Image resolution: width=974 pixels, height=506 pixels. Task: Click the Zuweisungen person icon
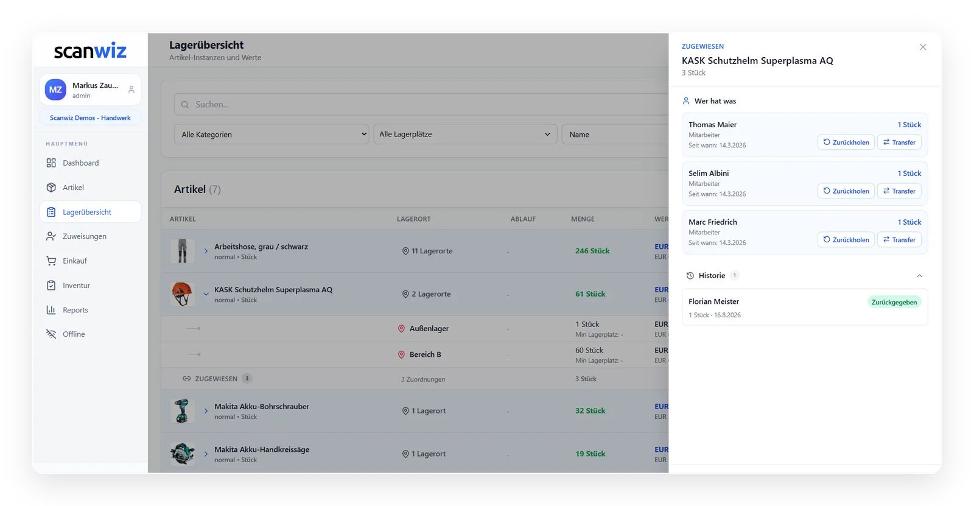(51, 236)
